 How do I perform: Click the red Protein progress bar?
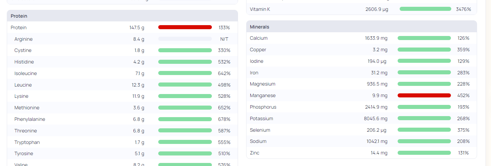click(x=185, y=27)
